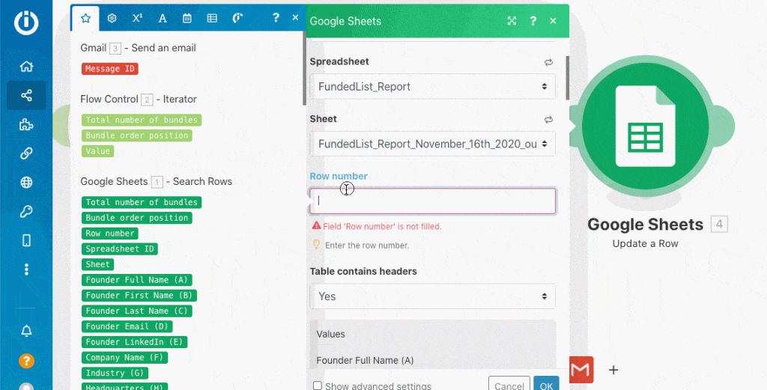Confirm with the OK button

(x=546, y=384)
